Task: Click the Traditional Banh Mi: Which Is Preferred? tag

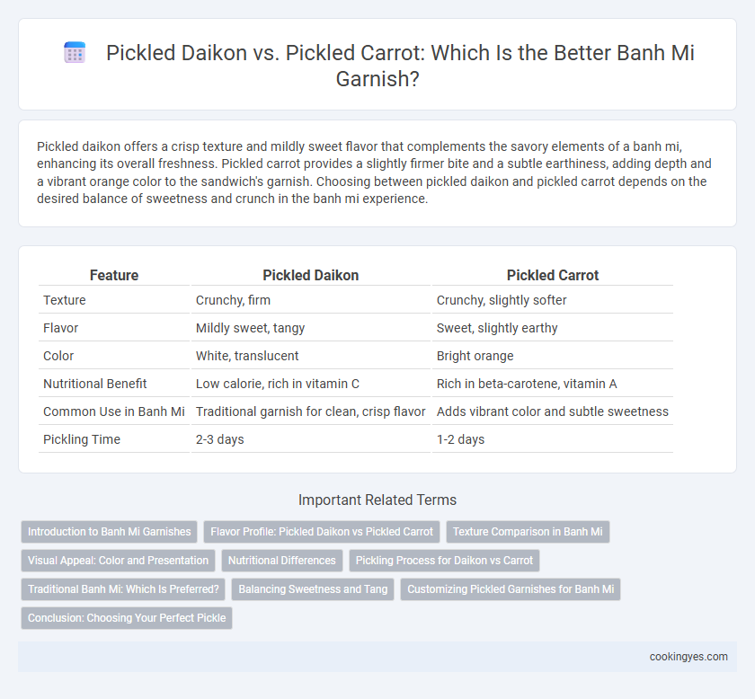Action: [x=123, y=589]
